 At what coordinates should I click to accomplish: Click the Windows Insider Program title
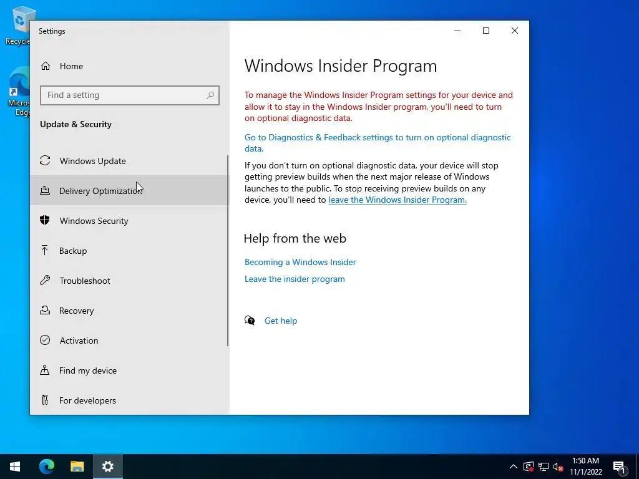click(x=341, y=66)
